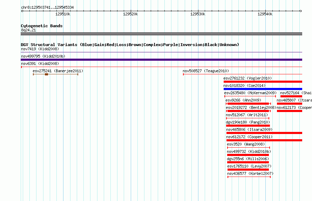Click the gray 8q24.21 cytogenetic band bar

click(161, 34)
